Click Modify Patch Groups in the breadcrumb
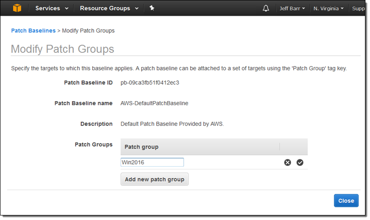 (88, 31)
